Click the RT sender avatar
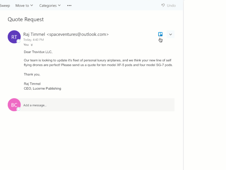Screen dimensions: 226x170 coord(14,37)
